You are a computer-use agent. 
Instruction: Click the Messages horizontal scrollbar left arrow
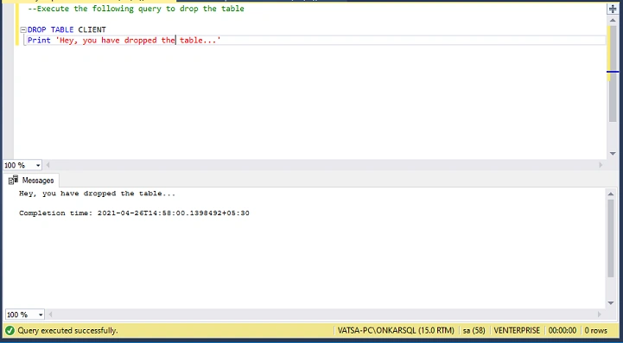point(50,314)
